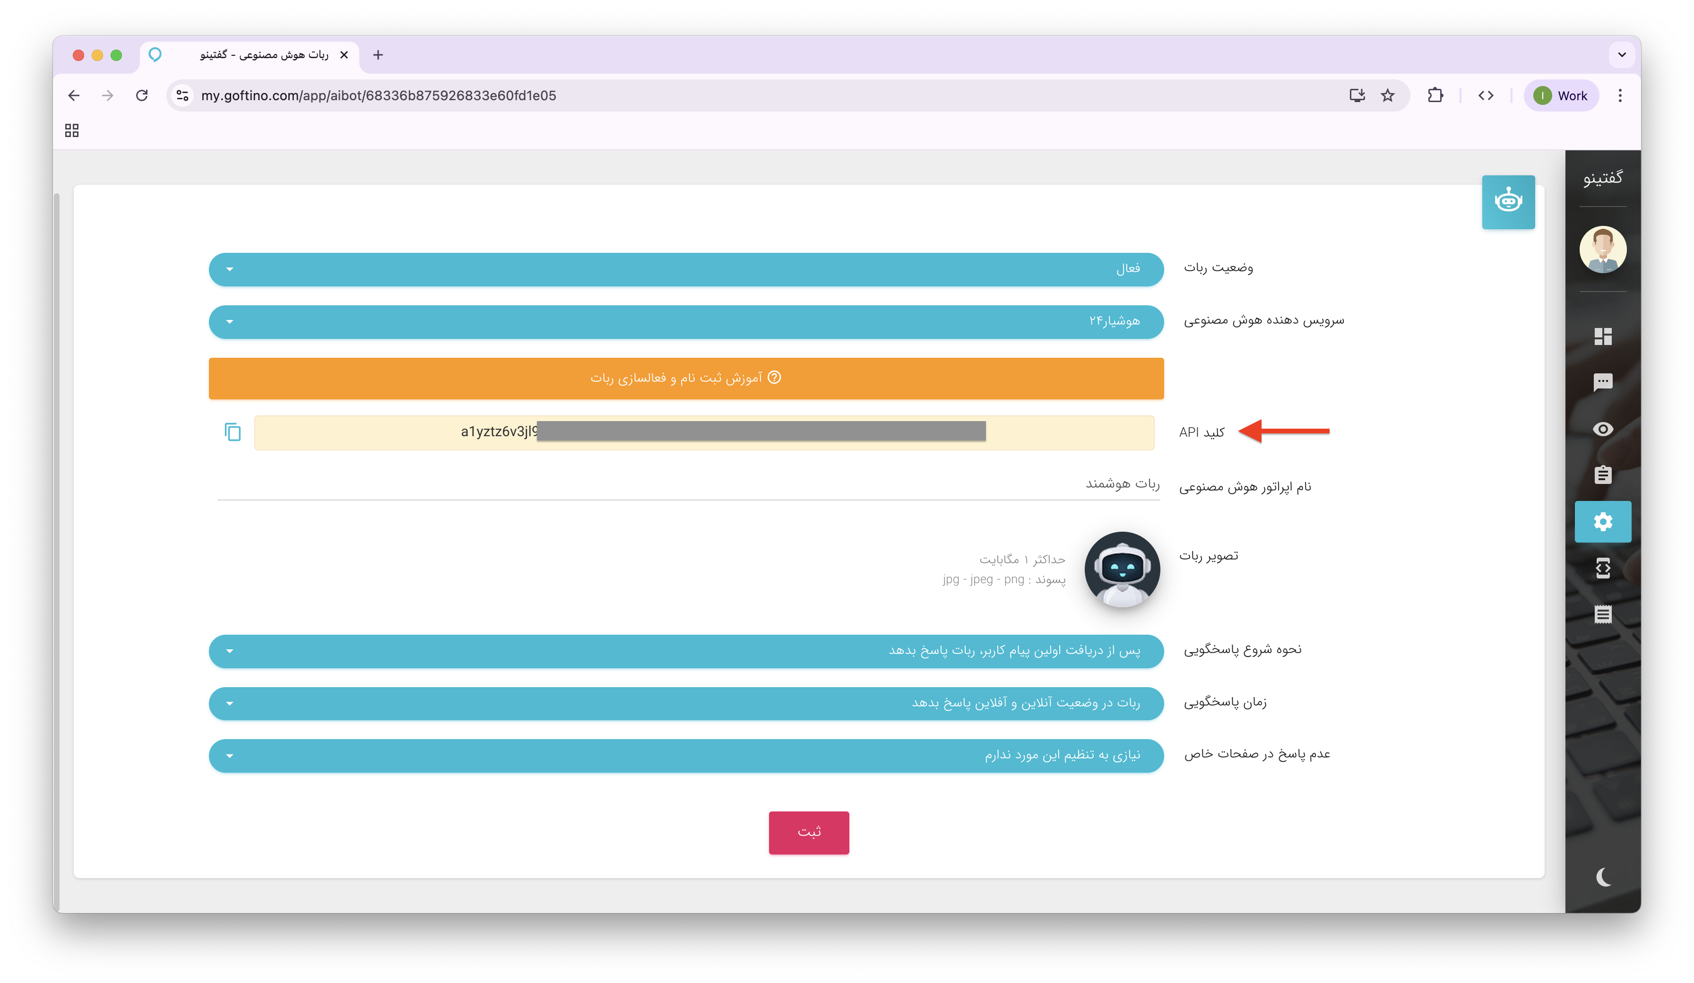This screenshot has height=983, width=1694.
Task: Open the Work profile button
Action: point(1561,95)
